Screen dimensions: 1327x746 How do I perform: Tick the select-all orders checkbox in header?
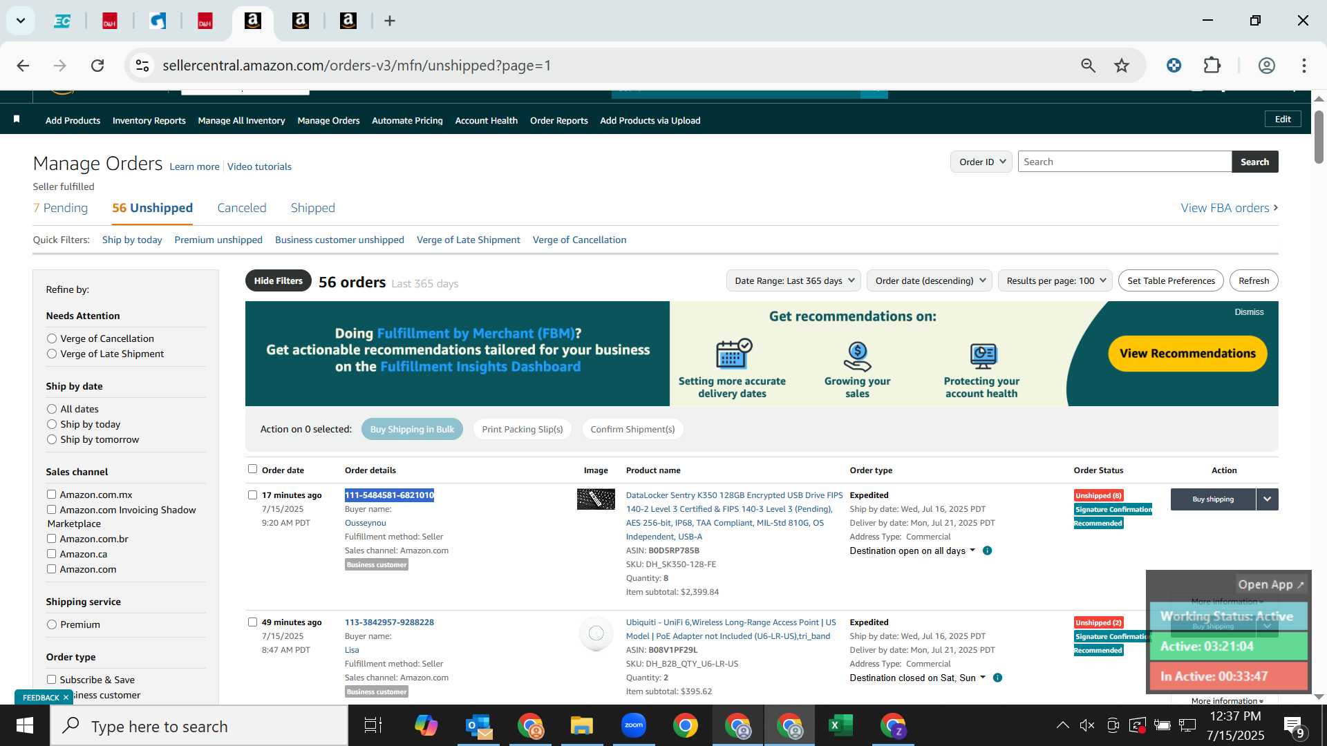pos(252,469)
